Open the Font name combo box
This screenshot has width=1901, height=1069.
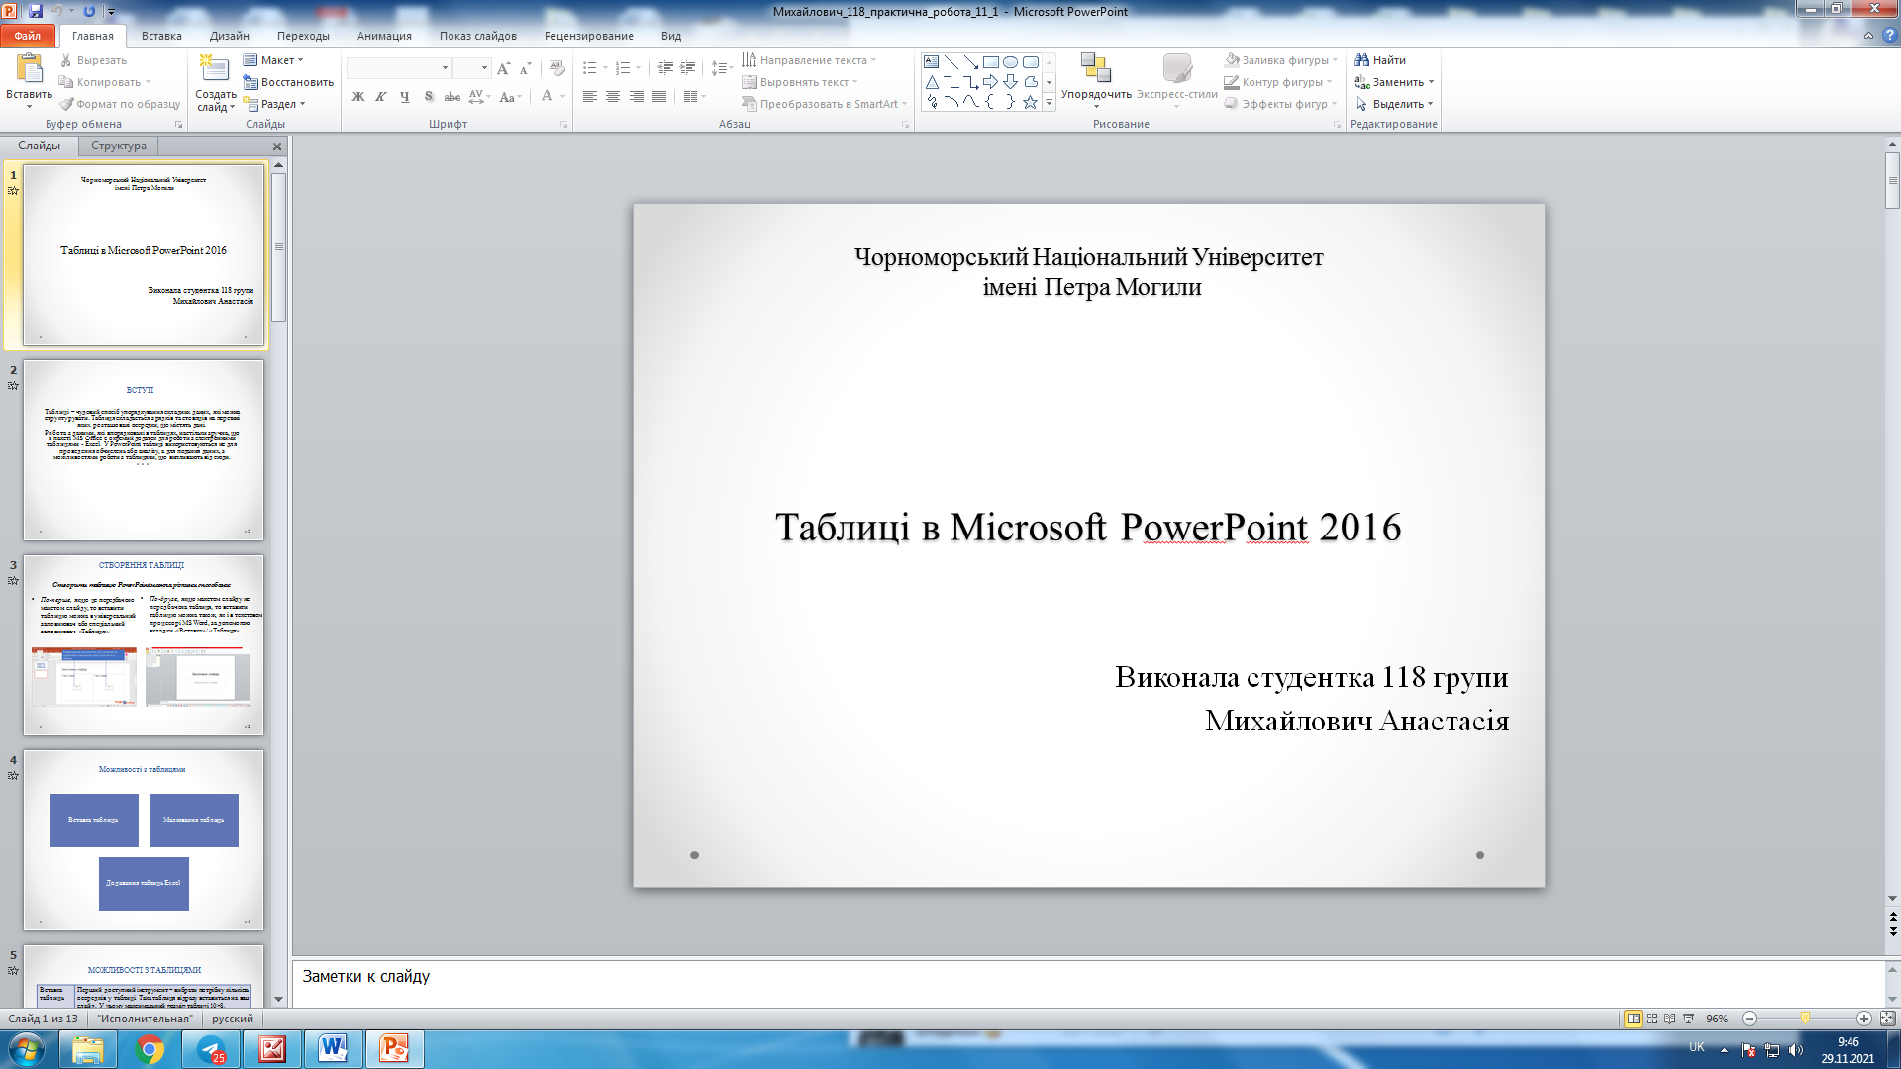coord(399,68)
